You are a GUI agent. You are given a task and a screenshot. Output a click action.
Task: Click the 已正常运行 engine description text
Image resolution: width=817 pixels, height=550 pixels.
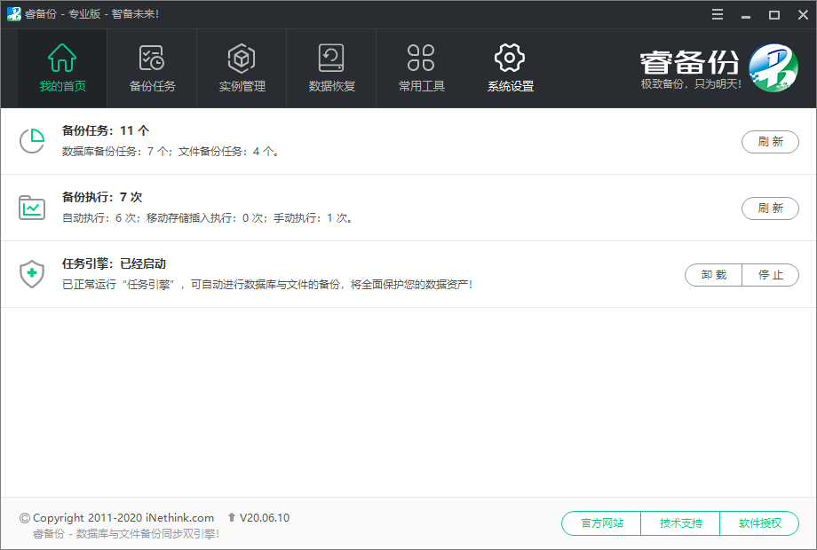(x=267, y=285)
